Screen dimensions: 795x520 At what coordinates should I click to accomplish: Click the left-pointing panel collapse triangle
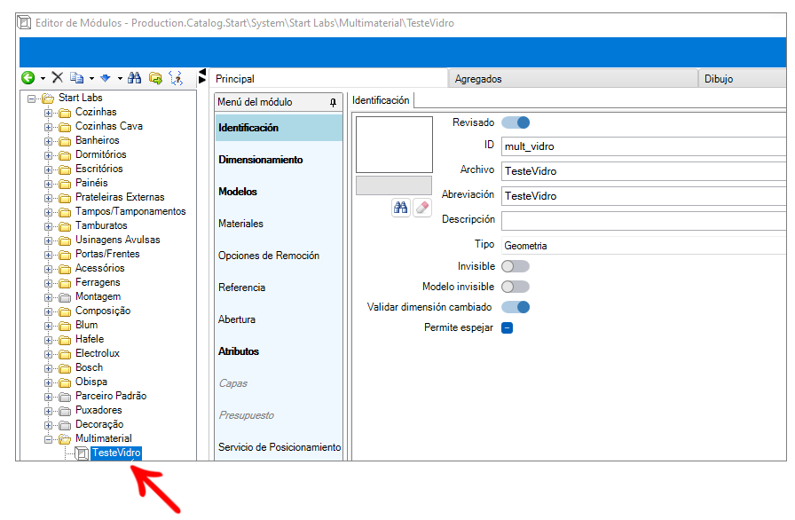tap(202, 72)
